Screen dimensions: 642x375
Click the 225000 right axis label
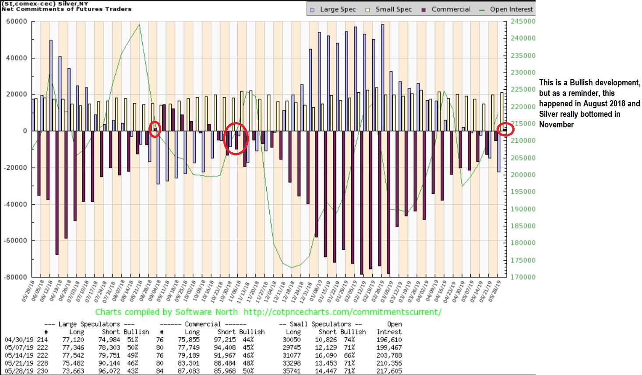tap(523, 90)
